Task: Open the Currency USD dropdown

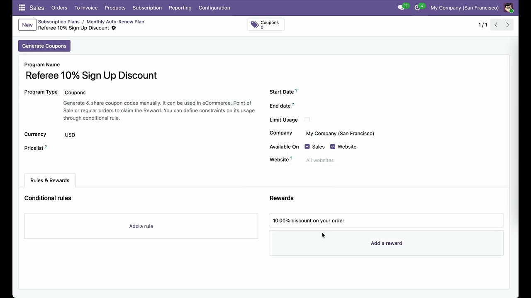Action: pos(160,135)
